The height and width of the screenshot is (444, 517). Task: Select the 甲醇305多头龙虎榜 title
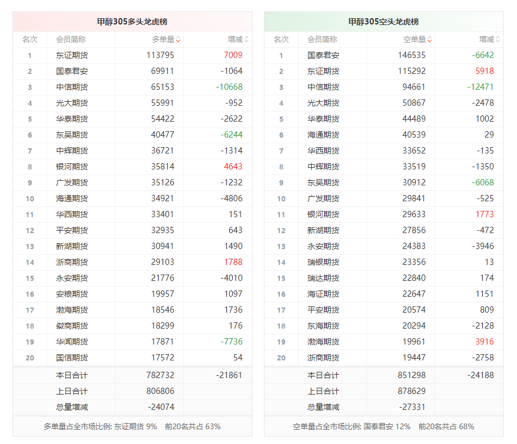[x=132, y=22]
